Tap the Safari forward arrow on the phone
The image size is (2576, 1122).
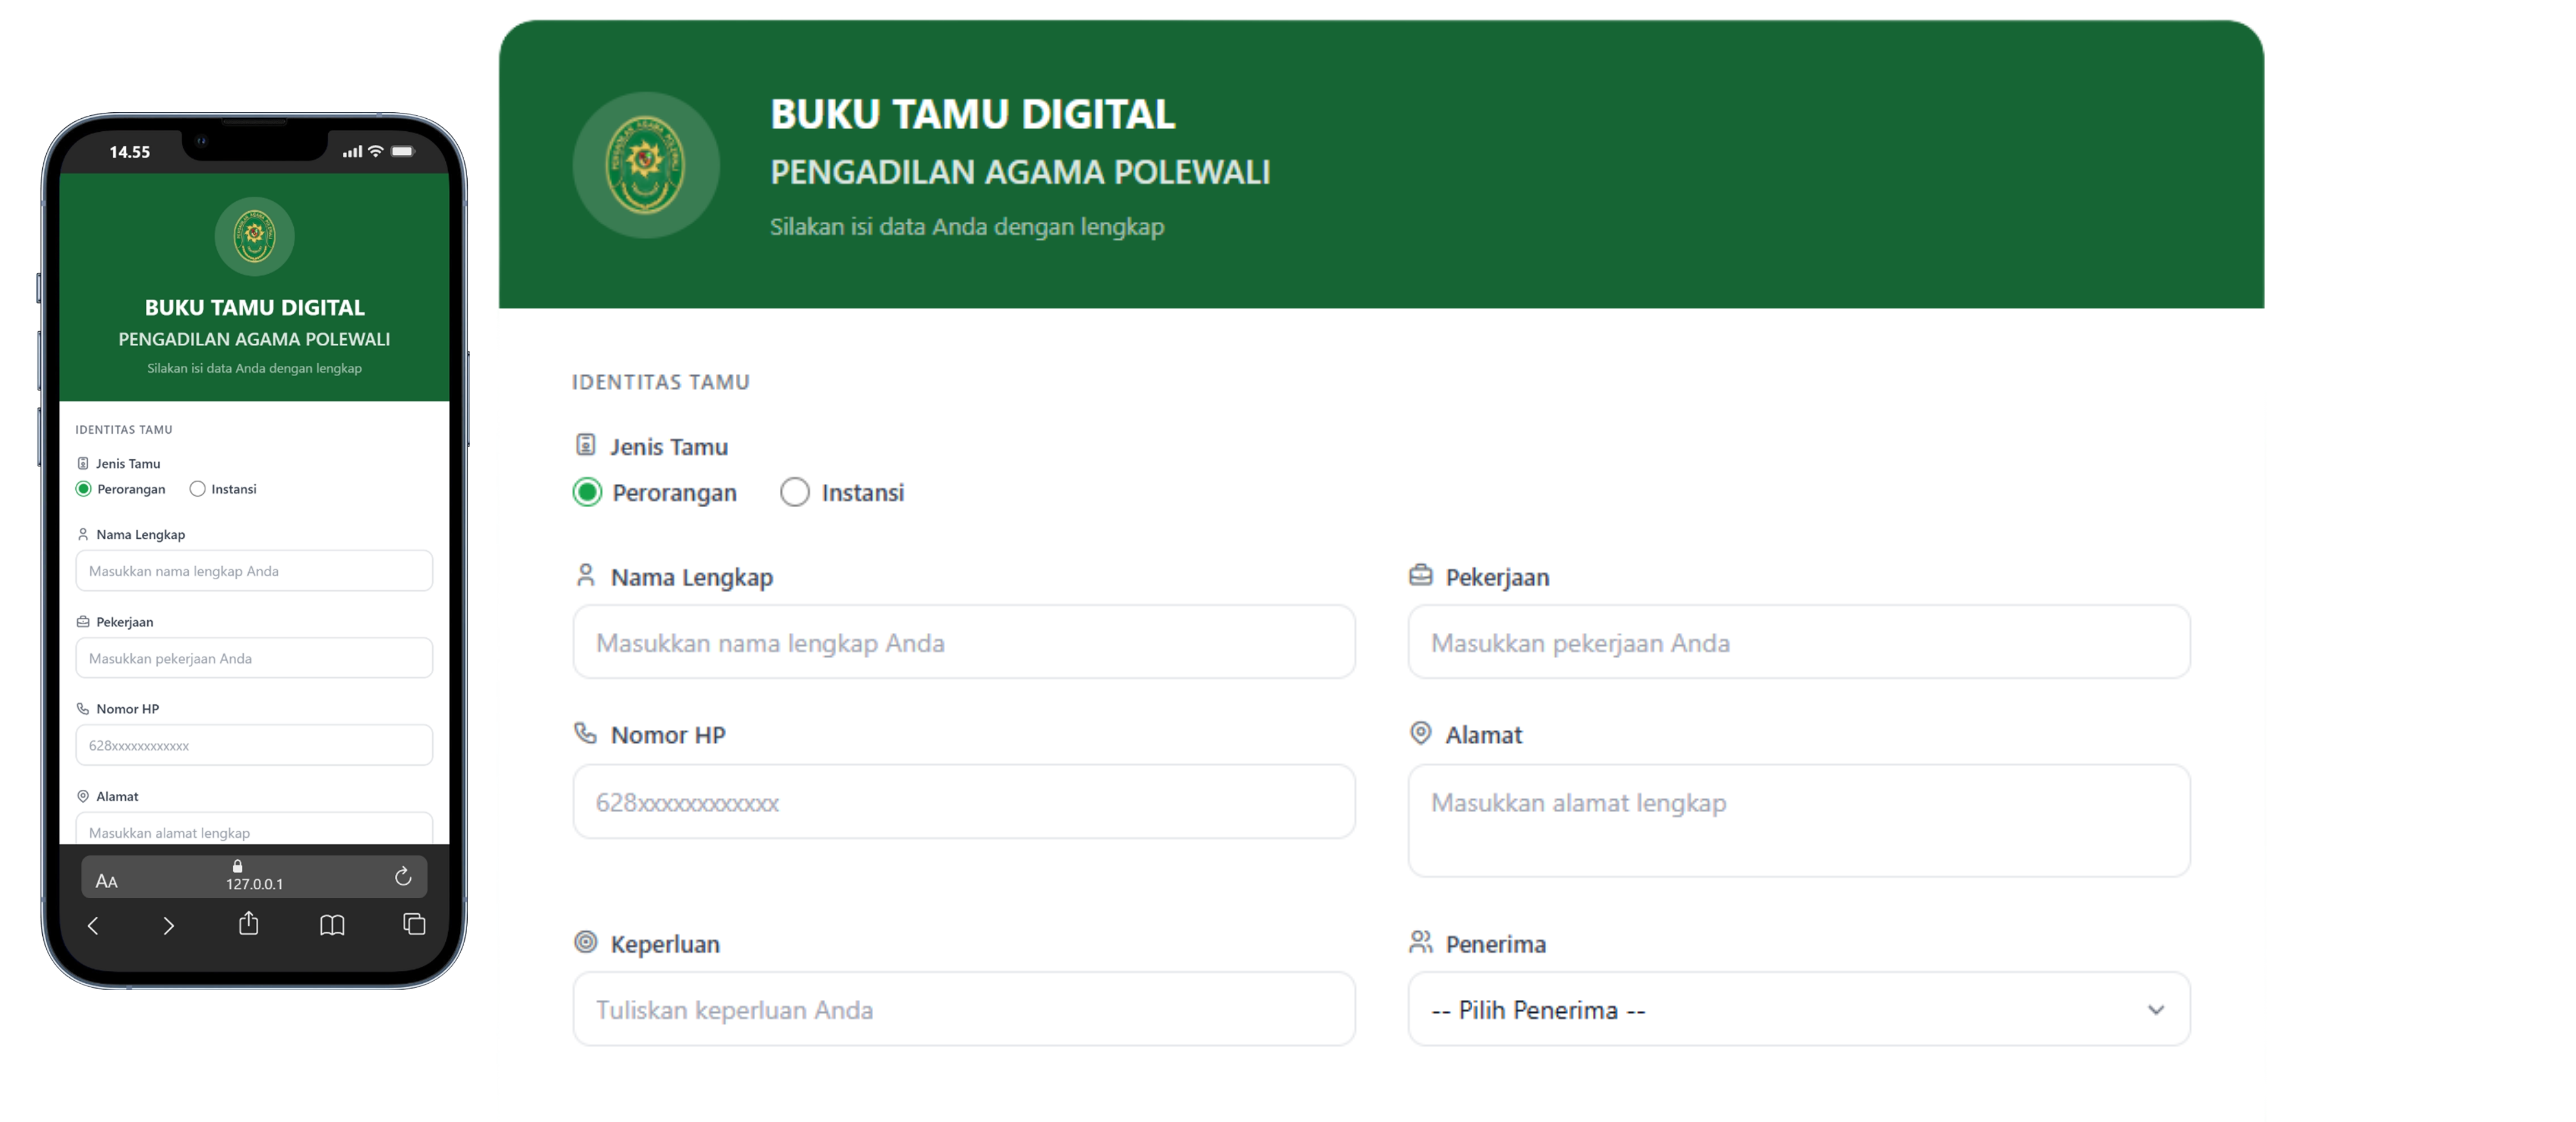coord(168,926)
